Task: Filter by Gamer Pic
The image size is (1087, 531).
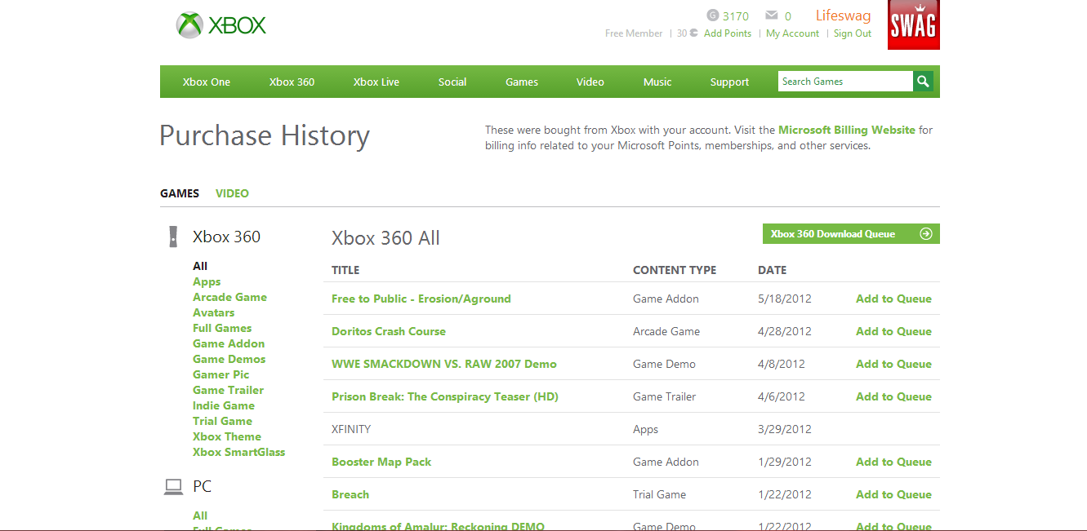Action: (x=221, y=374)
